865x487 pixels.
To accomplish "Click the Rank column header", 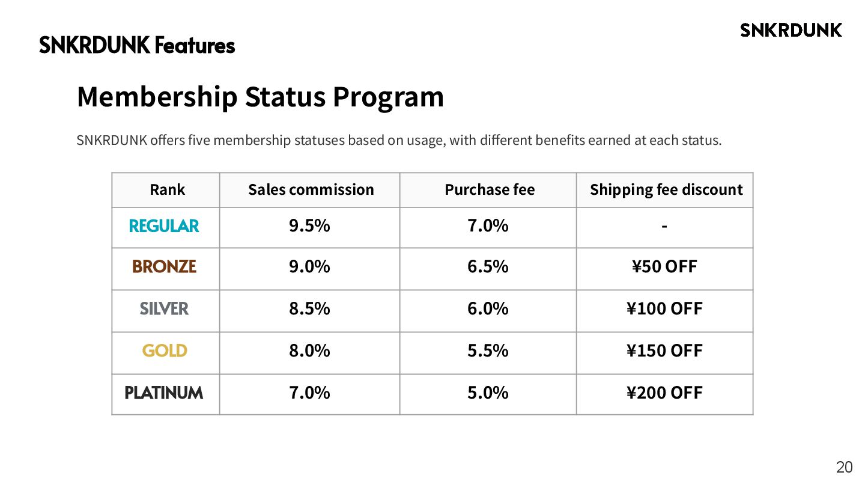I will [167, 189].
